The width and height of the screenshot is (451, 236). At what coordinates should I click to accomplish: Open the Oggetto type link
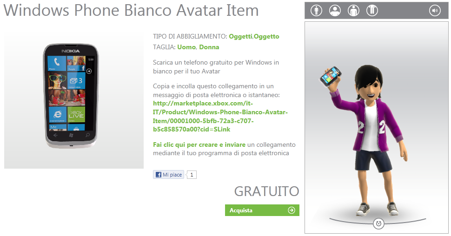tap(266, 37)
